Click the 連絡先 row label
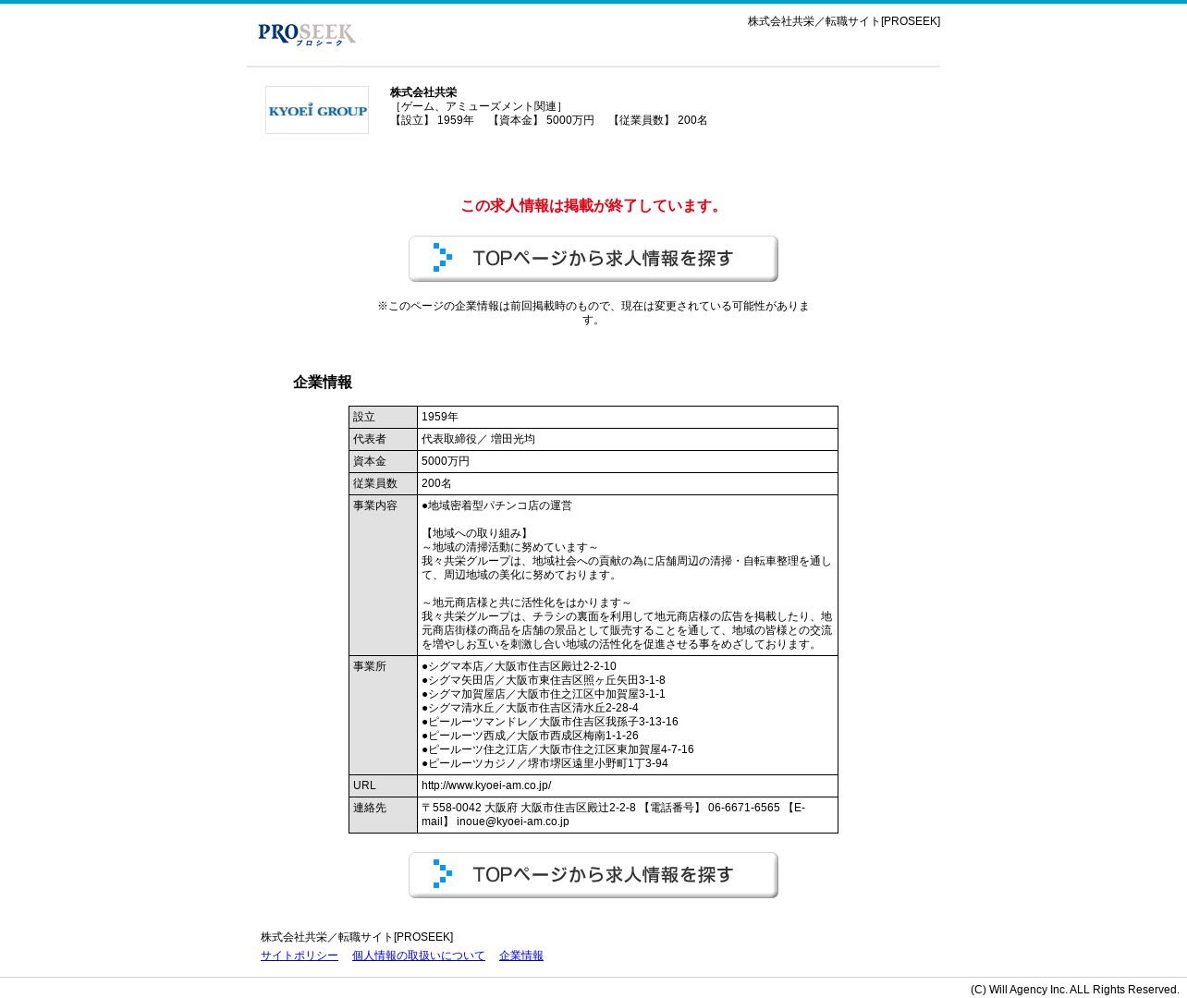 click(384, 815)
